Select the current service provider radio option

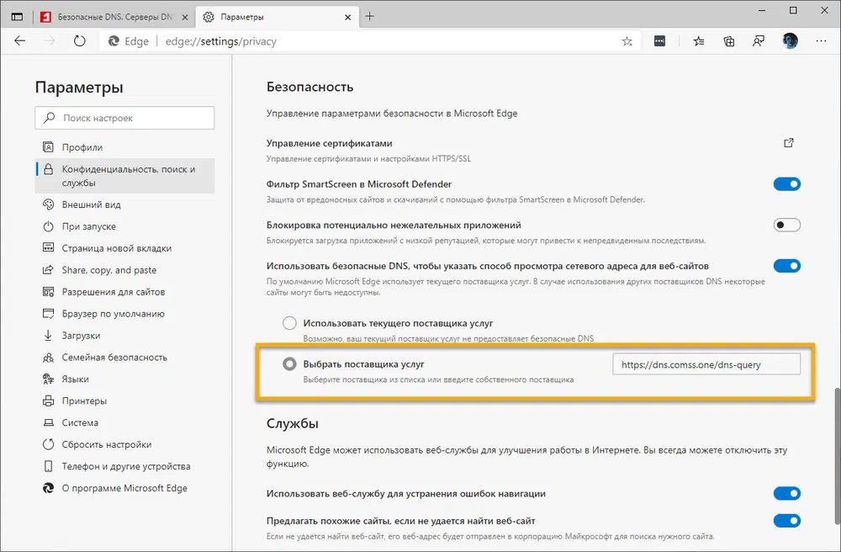click(x=289, y=323)
